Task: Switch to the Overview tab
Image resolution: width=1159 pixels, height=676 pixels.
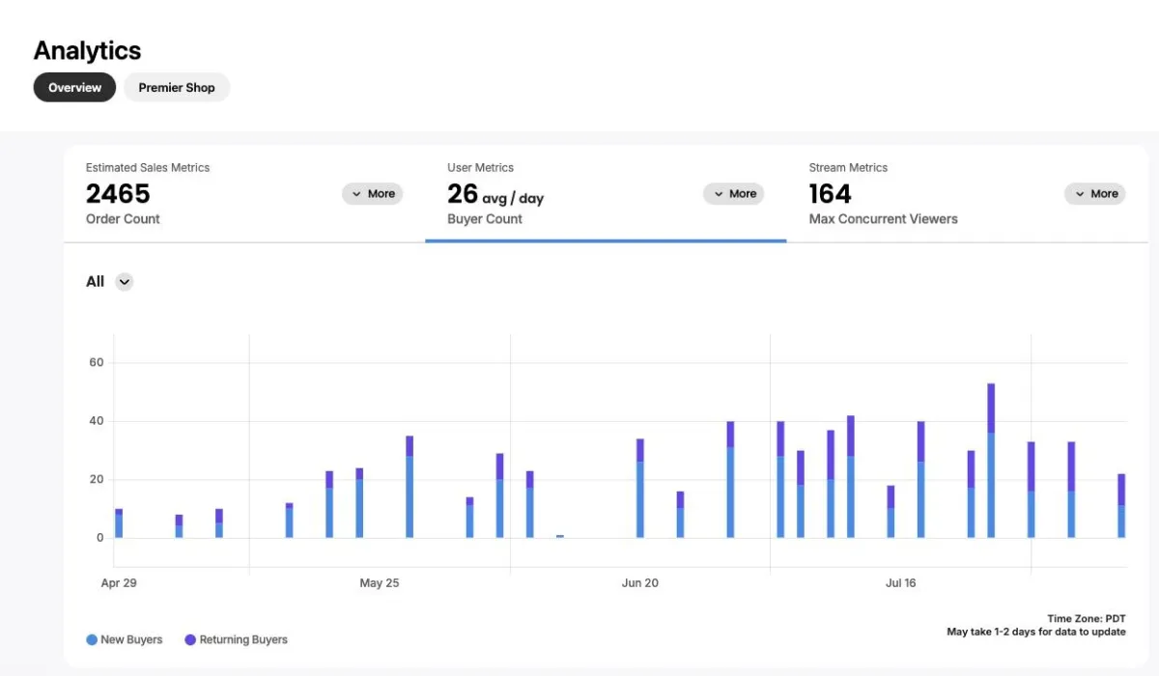Action: (x=74, y=87)
